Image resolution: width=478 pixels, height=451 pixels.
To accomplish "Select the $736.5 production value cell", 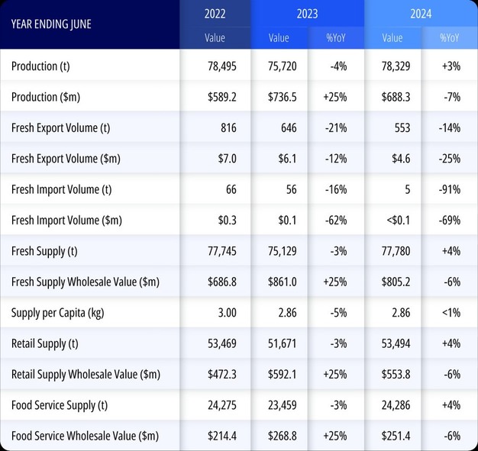I will click(x=283, y=97).
